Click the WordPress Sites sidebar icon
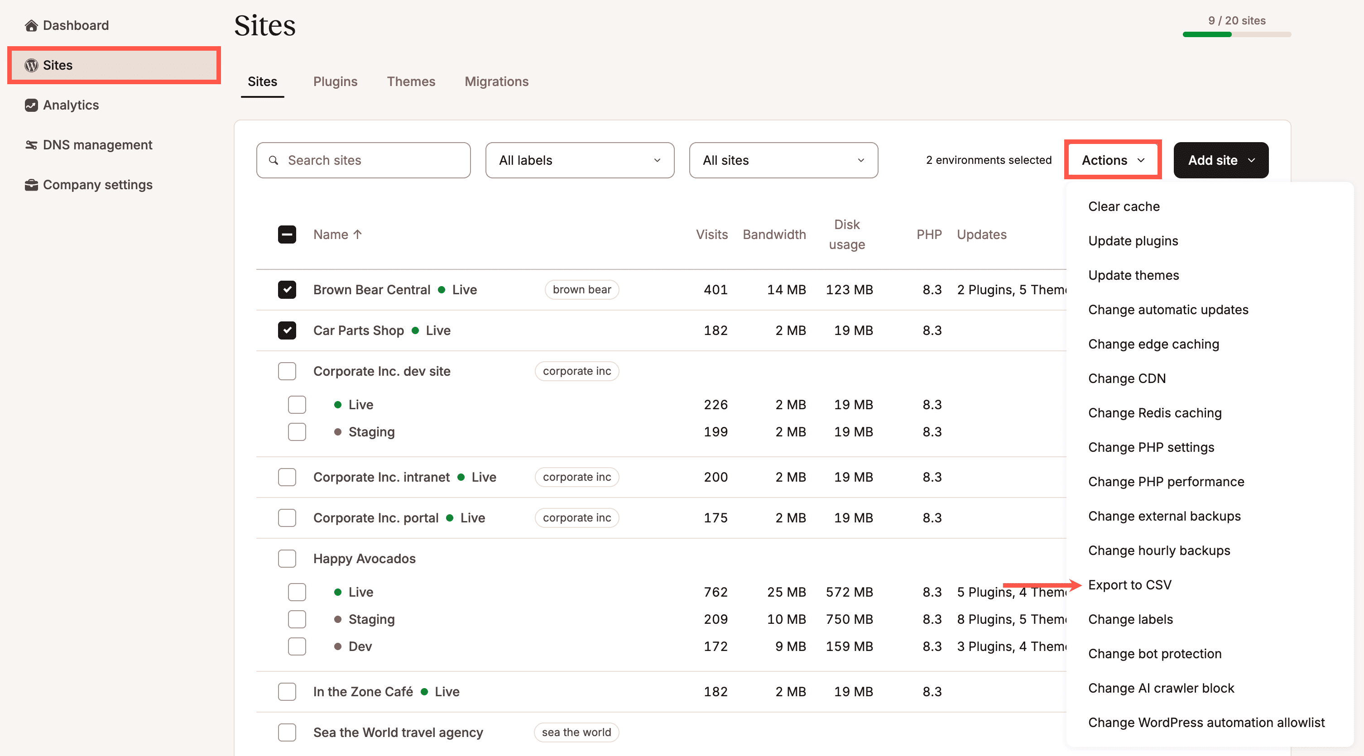The image size is (1364, 756). click(x=31, y=65)
